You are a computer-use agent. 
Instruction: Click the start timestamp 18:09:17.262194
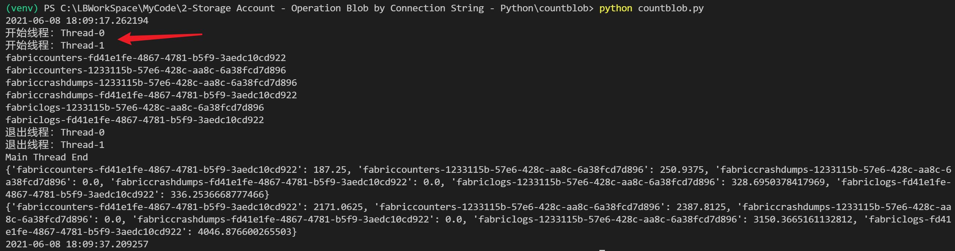[x=107, y=21]
